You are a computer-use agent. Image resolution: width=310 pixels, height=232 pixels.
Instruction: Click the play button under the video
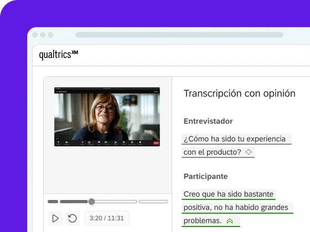pos(55,218)
